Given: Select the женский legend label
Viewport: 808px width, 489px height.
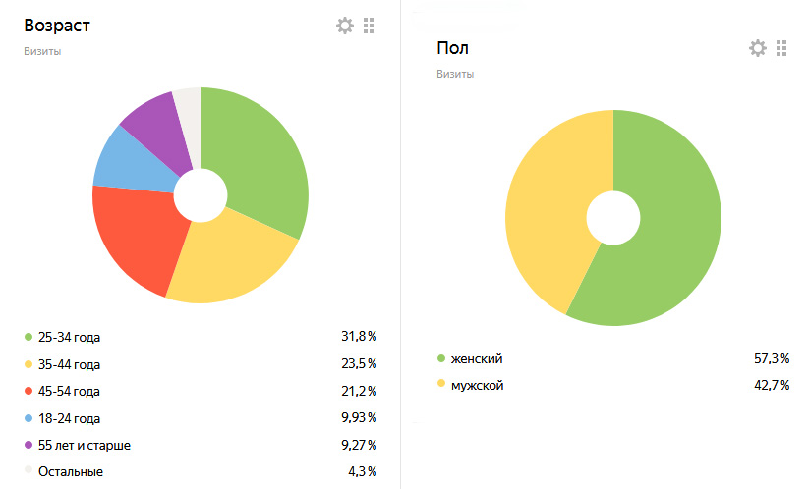Looking at the screenshot, I should (477, 358).
